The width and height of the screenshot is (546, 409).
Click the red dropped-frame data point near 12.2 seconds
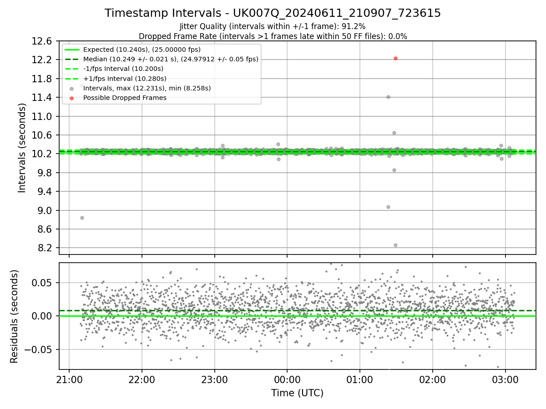coord(395,58)
